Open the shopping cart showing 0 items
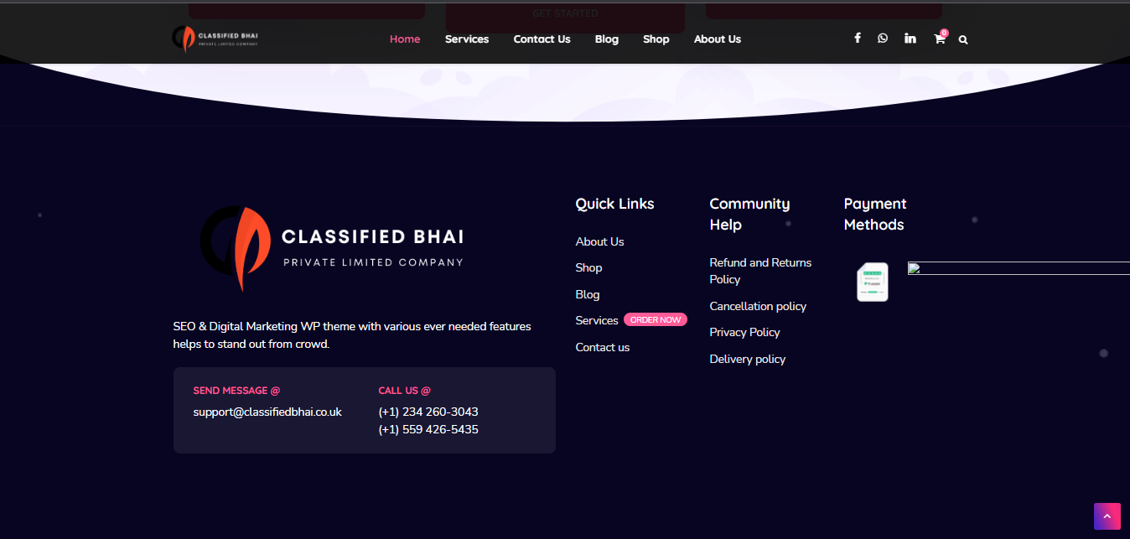1130x539 pixels. point(939,39)
